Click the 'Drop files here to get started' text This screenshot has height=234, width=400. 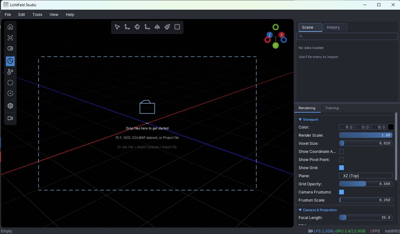147,129
